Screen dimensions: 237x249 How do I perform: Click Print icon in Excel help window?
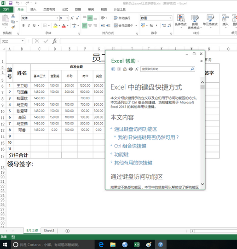pos(131,69)
